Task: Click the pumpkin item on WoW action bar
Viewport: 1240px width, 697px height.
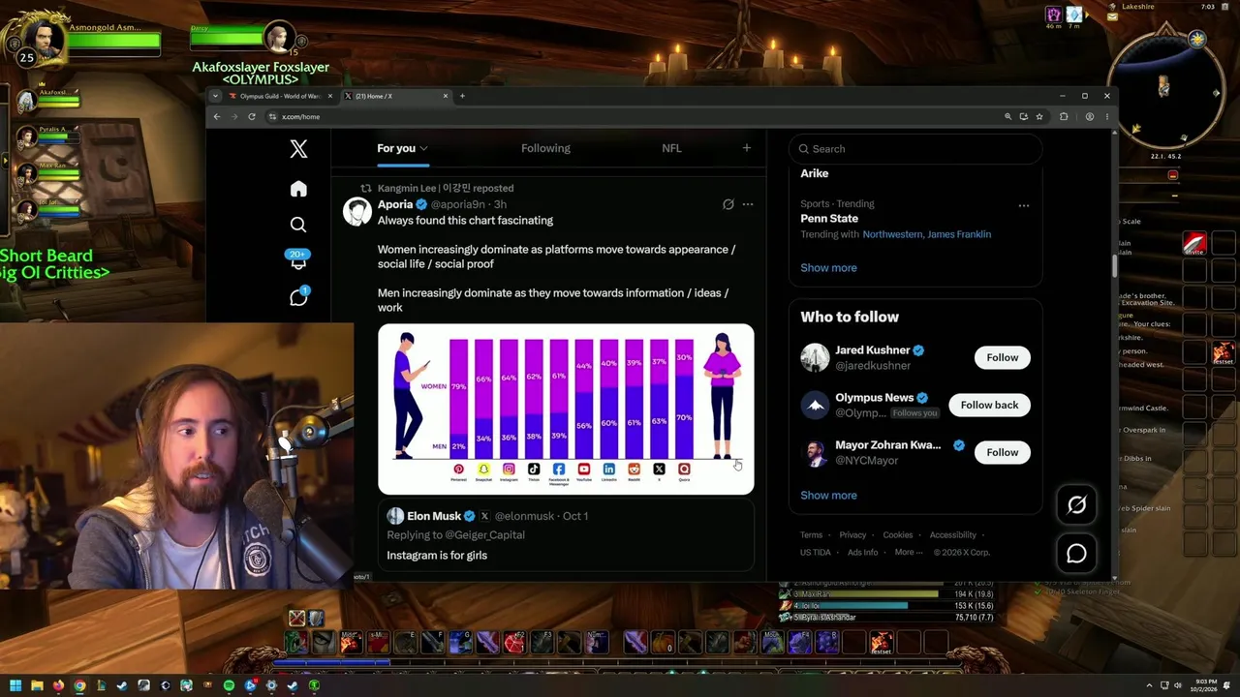Action: (x=664, y=642)
